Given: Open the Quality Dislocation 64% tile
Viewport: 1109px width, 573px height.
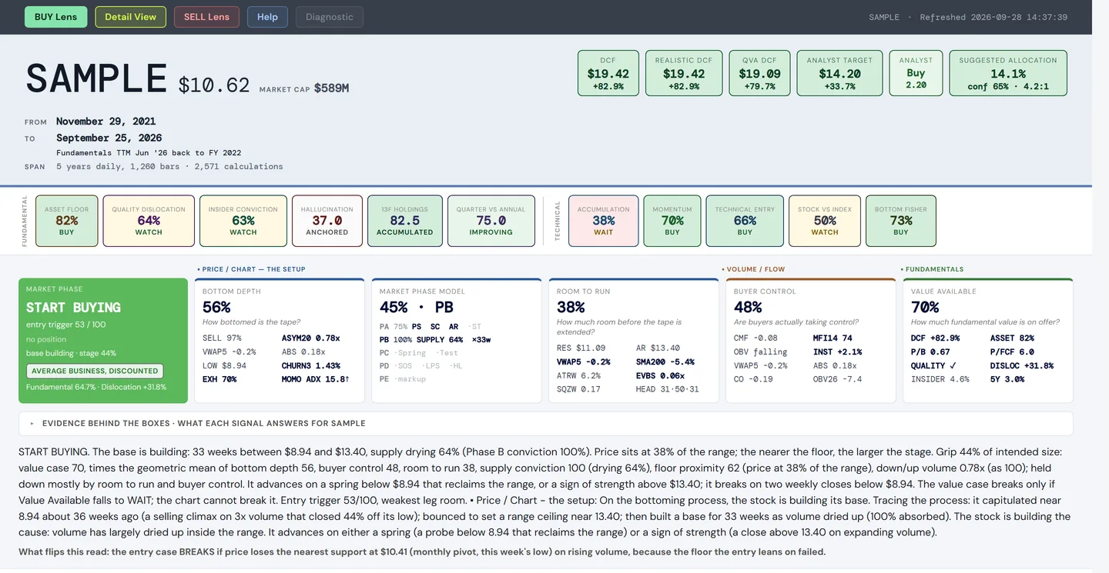Looking at the screenshot, I should (149, 221).
